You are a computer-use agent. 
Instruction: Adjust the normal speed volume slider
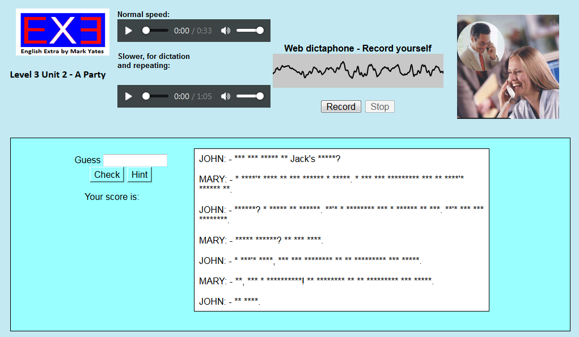click(x=250, y=31)
